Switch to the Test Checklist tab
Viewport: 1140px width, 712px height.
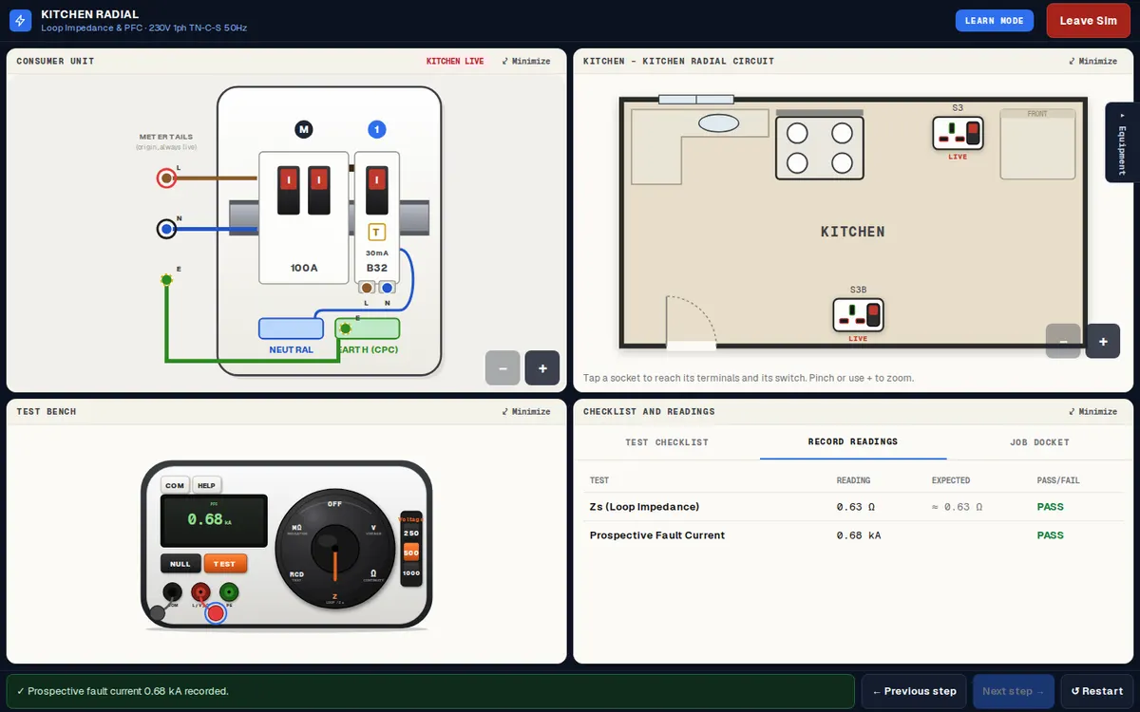pos(667,442)
